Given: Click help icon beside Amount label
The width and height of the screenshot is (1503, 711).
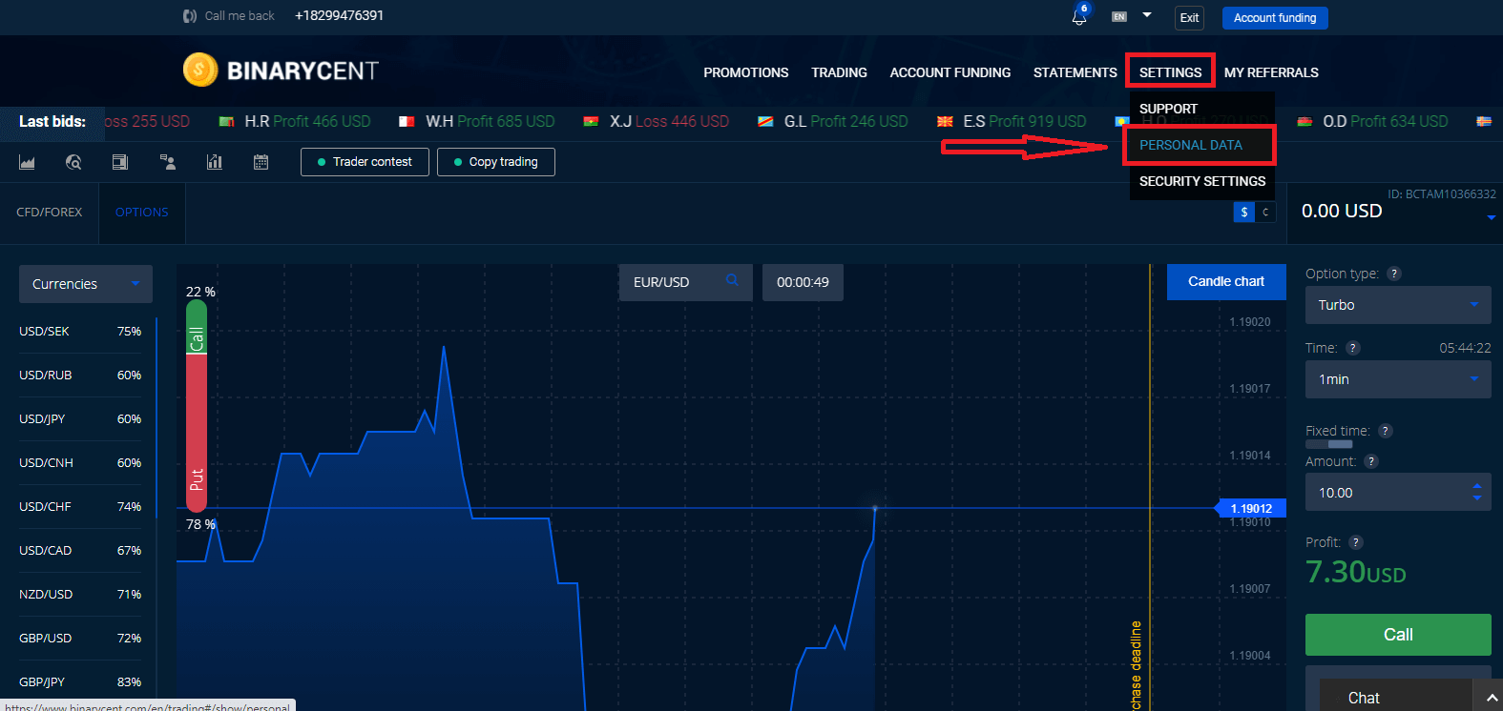Looking at the screenshot, I should point(1371,461).
